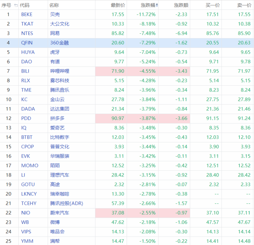Screen dimensions: 254x245
Task: Select the highlighted QFIN code
Action: [x=27, y=43]
